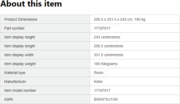Click the 256.5 centimetres value
This screenshot has width=180, height=104.
(x=109, y=46)
